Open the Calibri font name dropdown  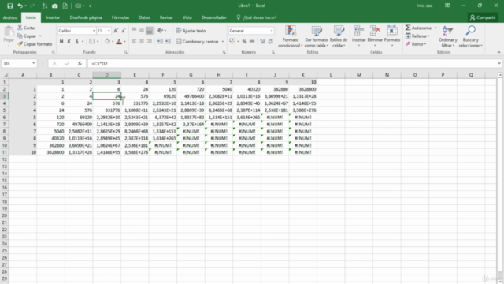[94, 31]
